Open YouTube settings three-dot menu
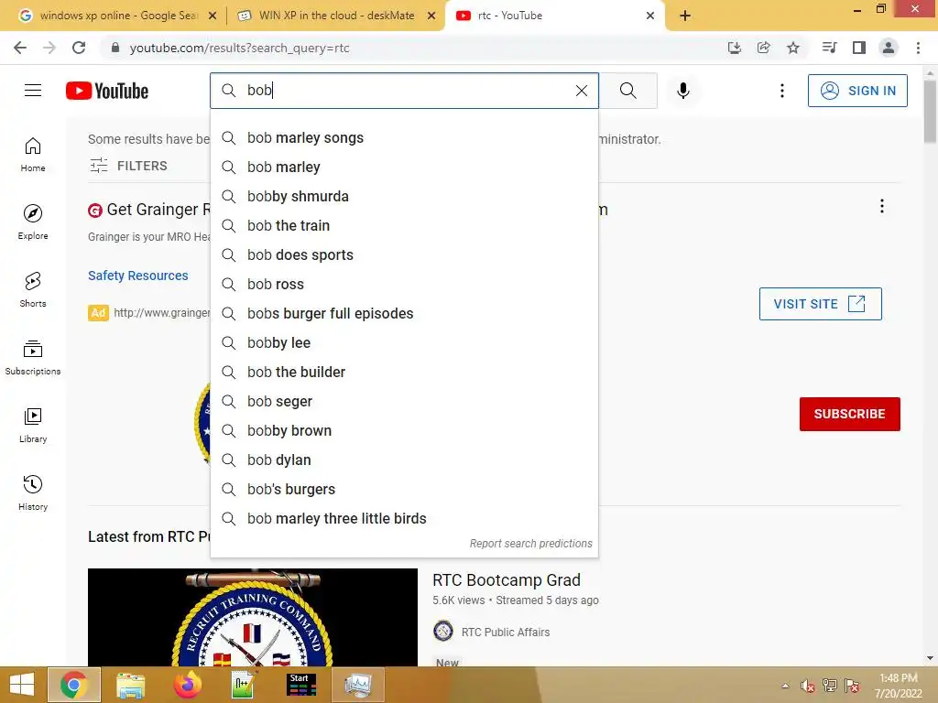 (x=782, y=91)
